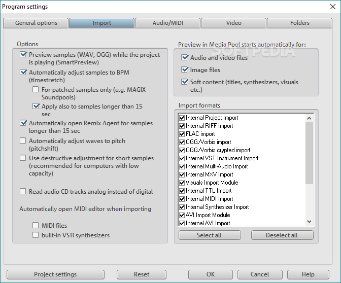Uncheck Internal AVI Import
This screenshot has height=283, width=341.
tap(182, 223)
